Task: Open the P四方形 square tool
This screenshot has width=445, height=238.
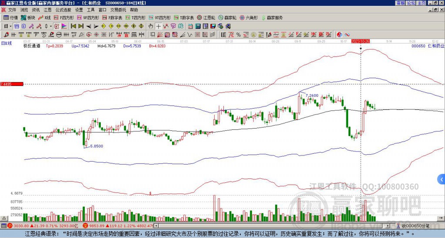Action: (64, 17)
